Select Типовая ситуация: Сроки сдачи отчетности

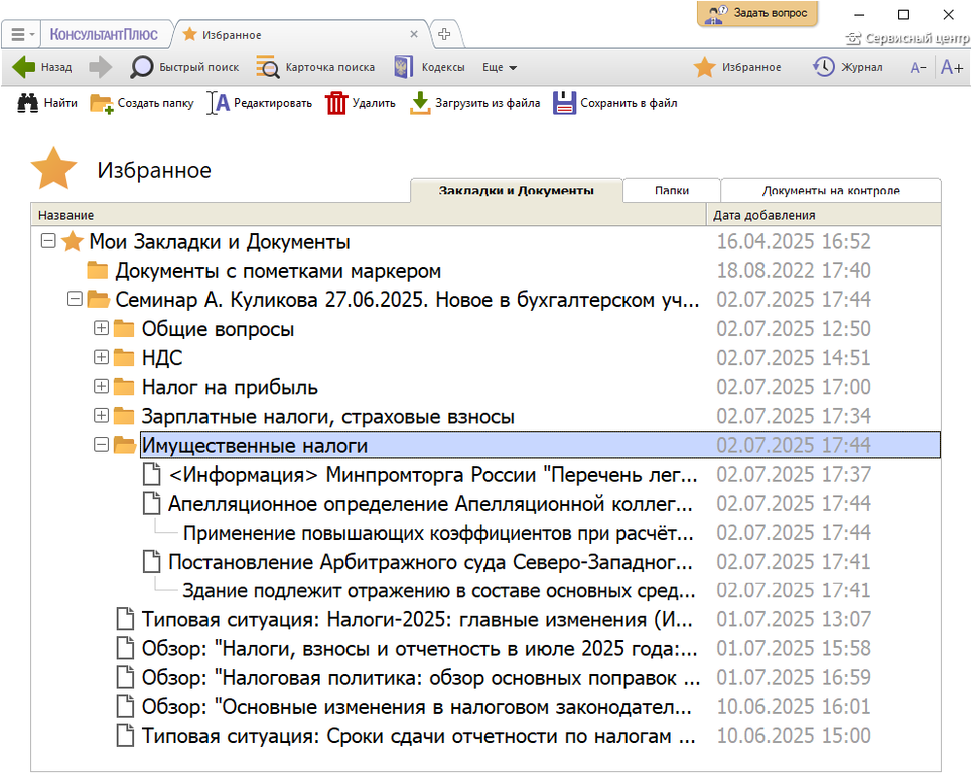418,736
